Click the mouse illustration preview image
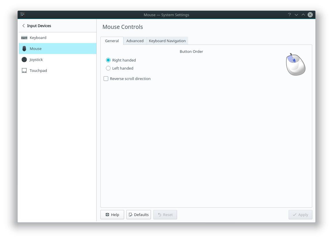 tap(295, 64)
